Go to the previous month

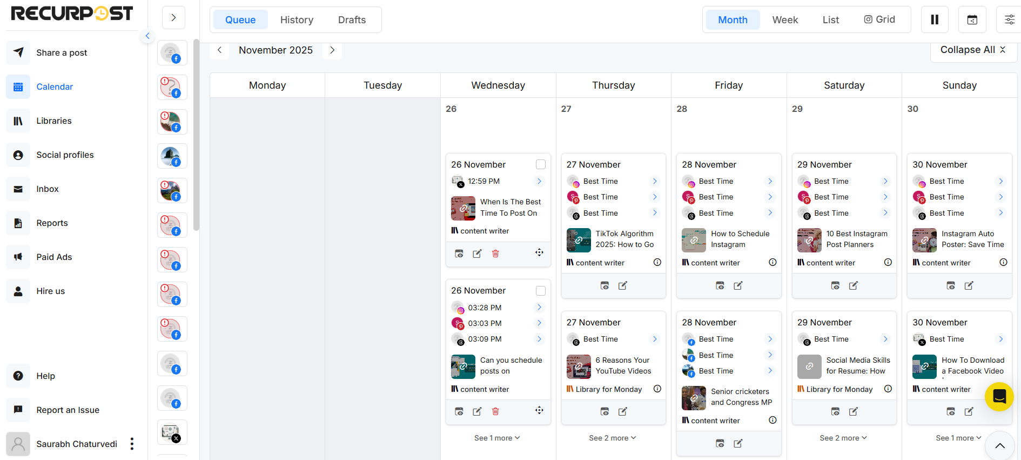click(219, 50)
